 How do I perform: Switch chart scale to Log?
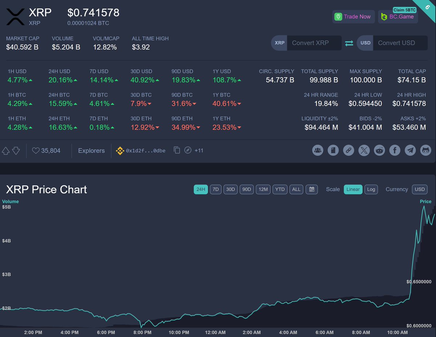coord(371,189)
